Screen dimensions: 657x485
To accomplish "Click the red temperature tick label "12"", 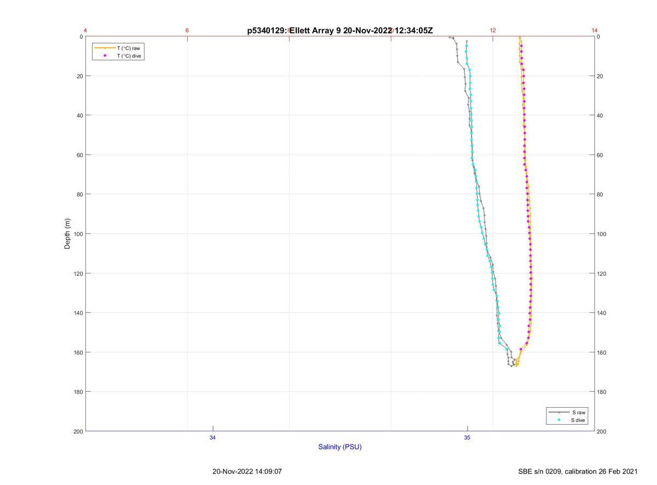I will click(493, 30).
